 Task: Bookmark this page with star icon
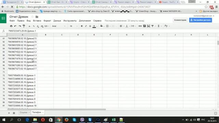coord(206,7)
